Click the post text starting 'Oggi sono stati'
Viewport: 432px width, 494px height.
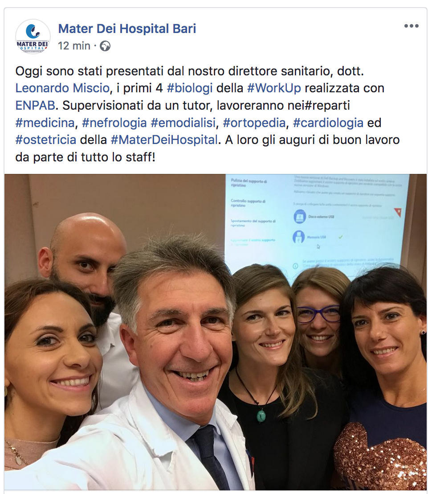pyautogui.click(x=208, y=114)
